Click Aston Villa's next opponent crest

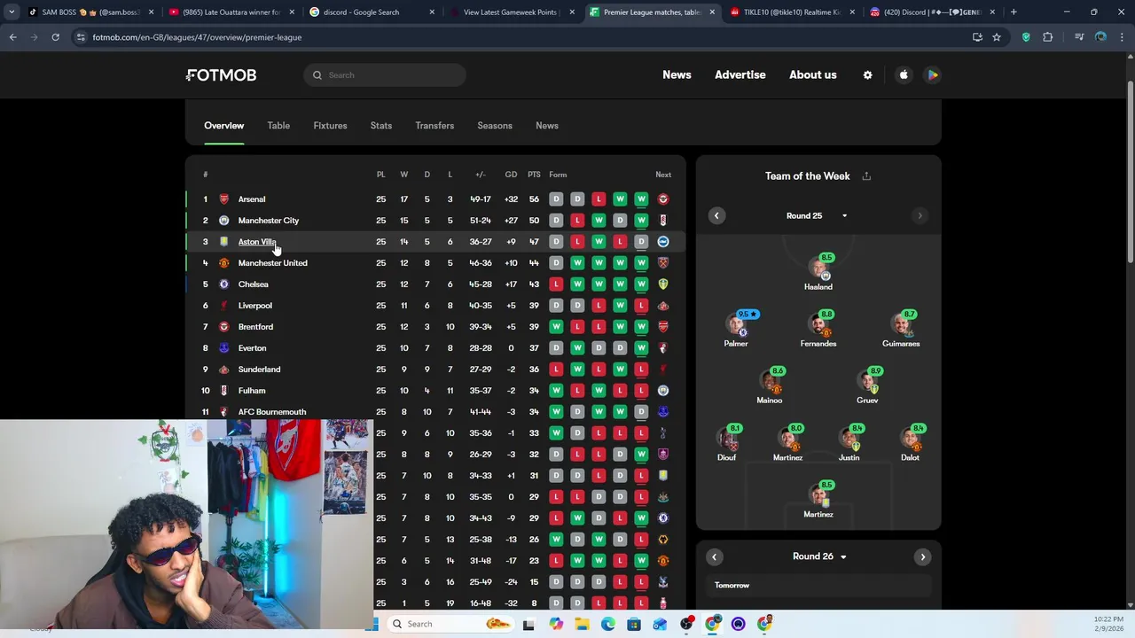(x=663, y=242)
